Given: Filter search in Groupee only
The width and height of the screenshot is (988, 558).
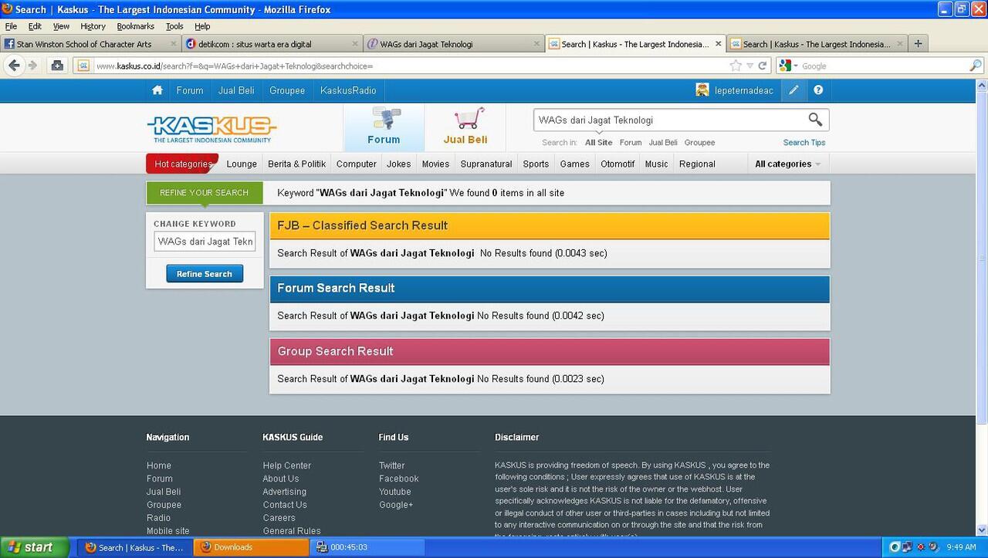Looking at the screenshot, I should coord(699,143).
